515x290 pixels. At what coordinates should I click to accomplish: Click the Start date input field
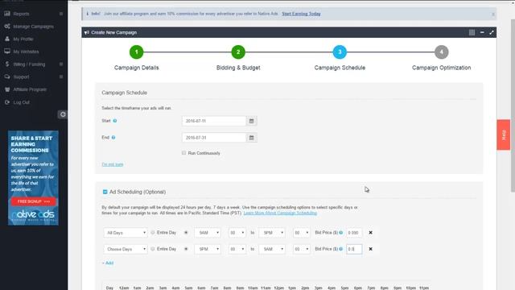(214, 121)
